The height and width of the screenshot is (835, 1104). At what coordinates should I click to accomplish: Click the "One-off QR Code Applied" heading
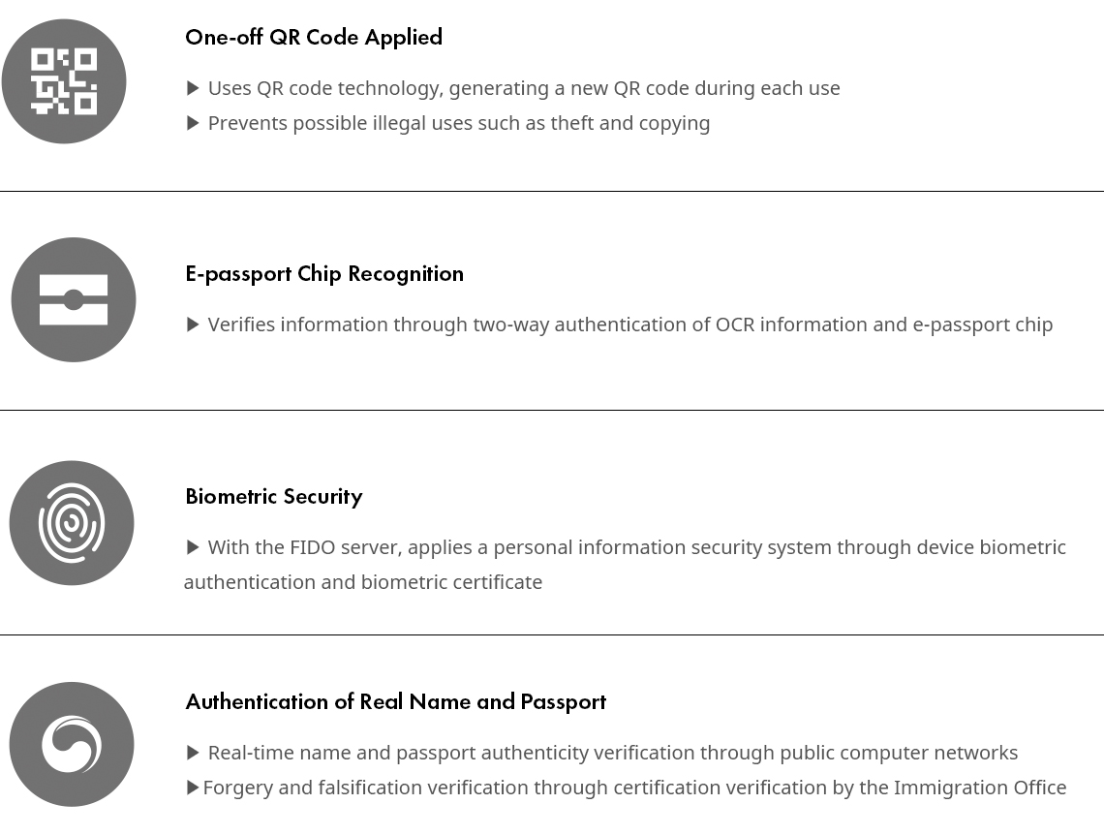(314, 37)
